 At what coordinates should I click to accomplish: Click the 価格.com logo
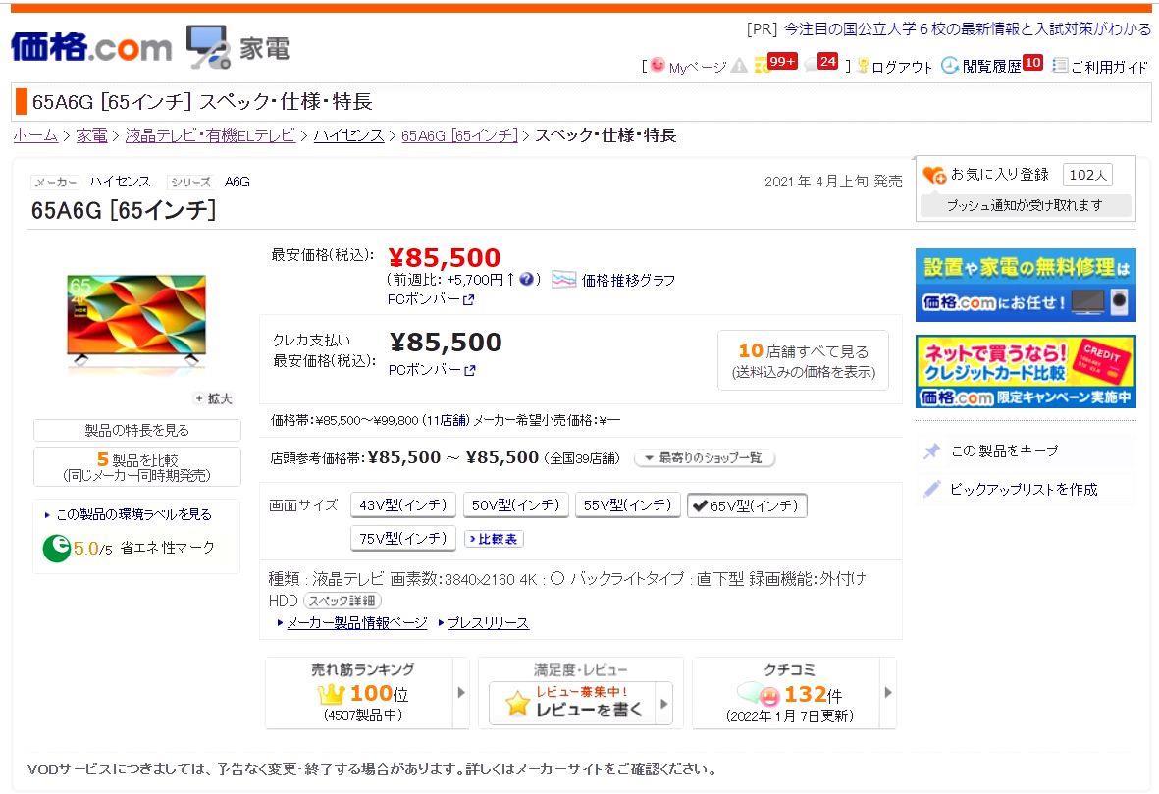click(91, 47)
